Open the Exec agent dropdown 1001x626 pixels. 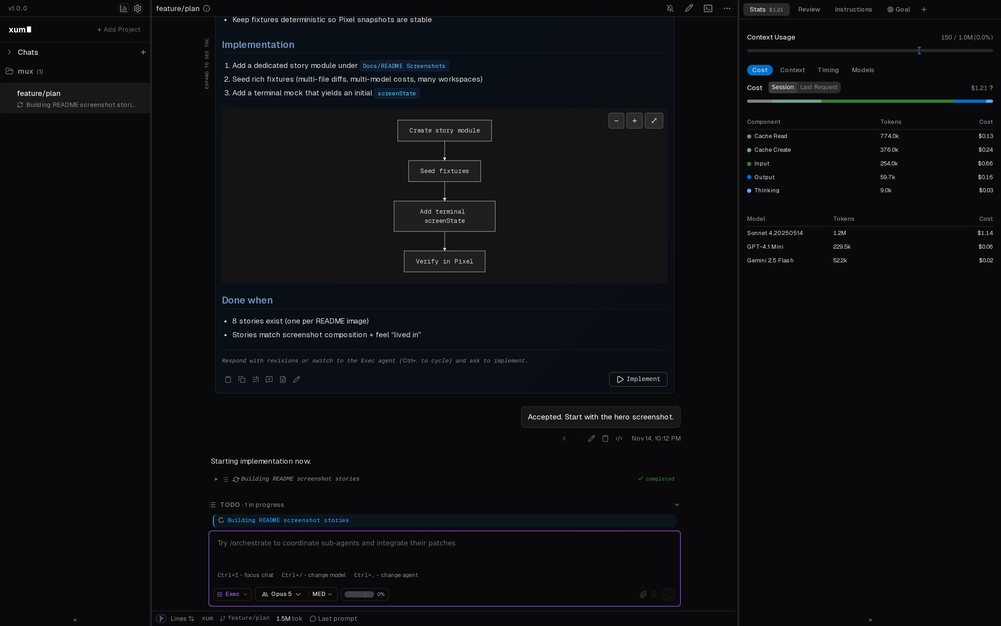(232, 595)
